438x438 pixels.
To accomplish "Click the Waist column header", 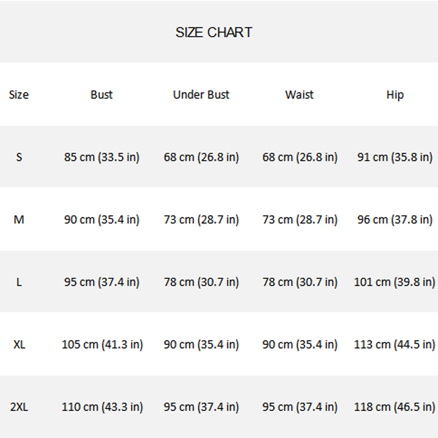I will (299, 95).
